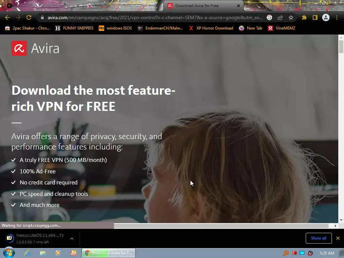Open the Chrome three-dot menu
This screenshot has height=258, width=344.
(337, 17)
